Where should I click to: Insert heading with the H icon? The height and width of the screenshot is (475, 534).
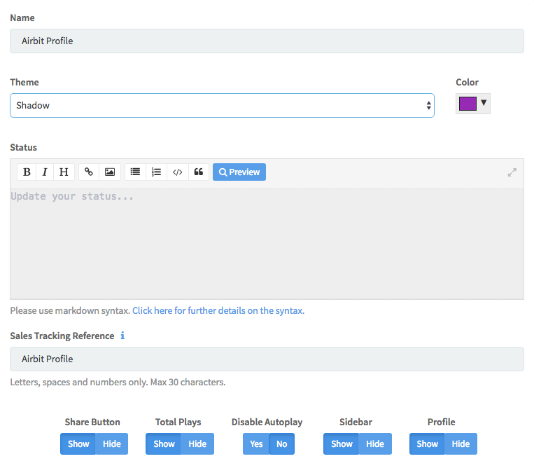[64, 172]
